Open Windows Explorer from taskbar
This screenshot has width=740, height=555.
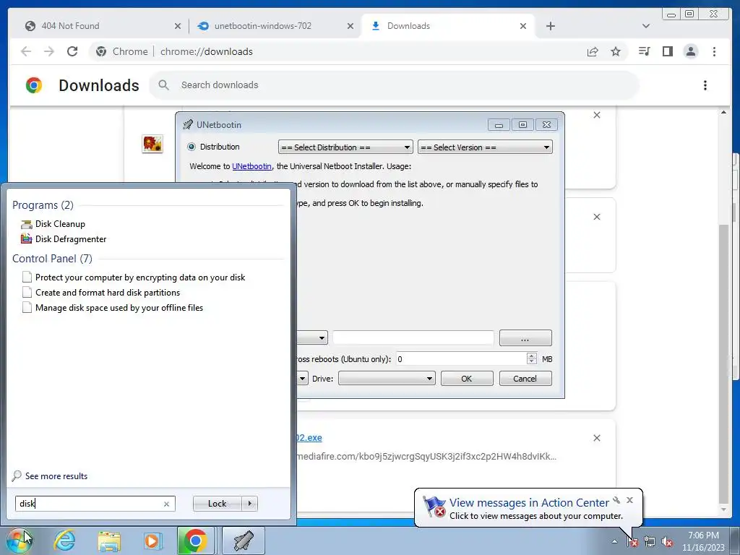coord(109,541)
